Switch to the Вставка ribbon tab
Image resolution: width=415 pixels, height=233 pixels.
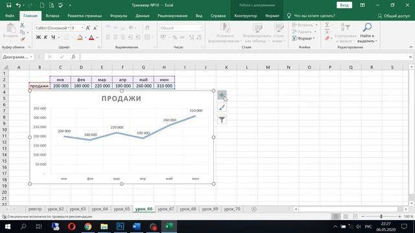53,16
